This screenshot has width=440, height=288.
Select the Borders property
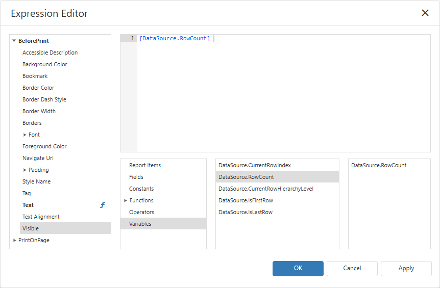[x=32, y=123]
